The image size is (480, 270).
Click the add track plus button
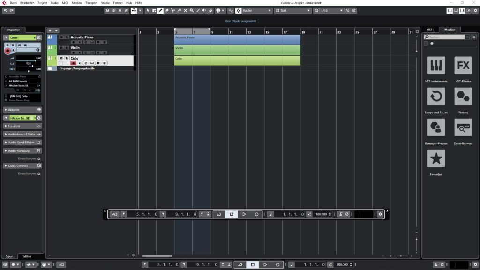point(50,30)
